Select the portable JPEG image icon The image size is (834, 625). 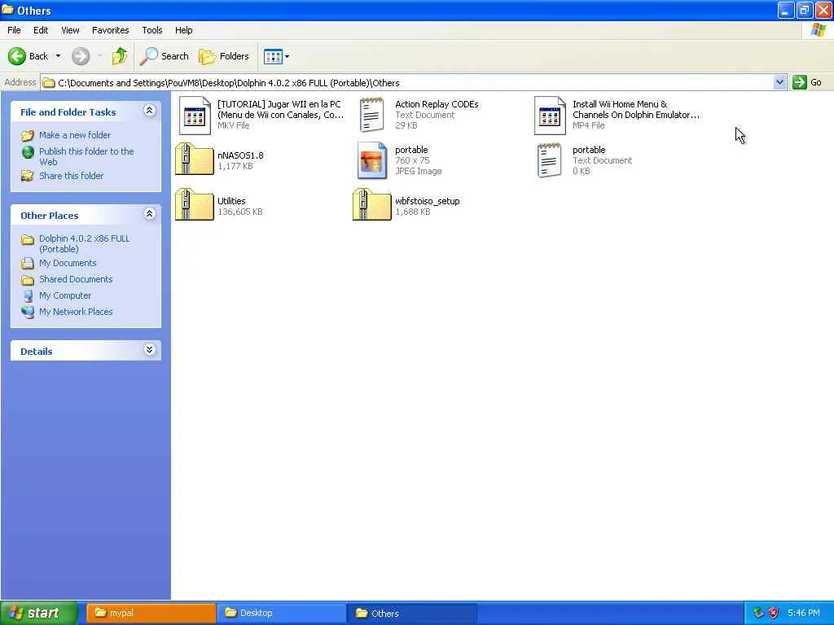[371, 160]
